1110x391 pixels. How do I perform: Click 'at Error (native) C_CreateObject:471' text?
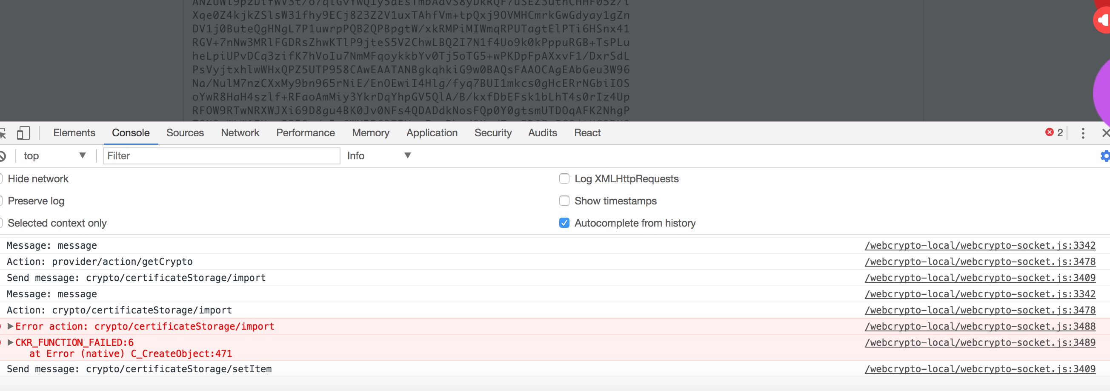pos(131,354)
